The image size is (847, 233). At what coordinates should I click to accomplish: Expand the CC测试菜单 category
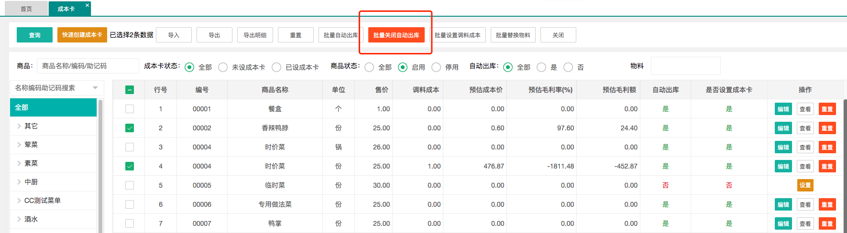coord(19,201)
